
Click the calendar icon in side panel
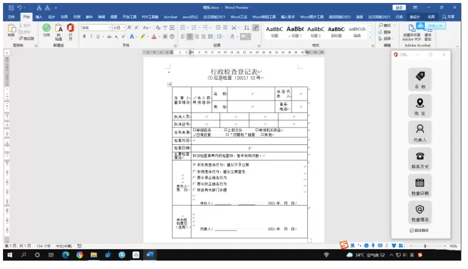(x=420, y=182)
